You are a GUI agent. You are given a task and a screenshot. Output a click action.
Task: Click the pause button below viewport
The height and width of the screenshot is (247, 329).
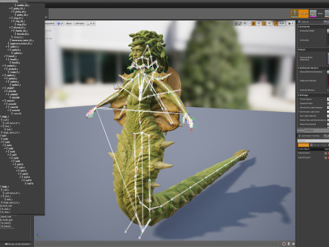(x=289, y=244)
